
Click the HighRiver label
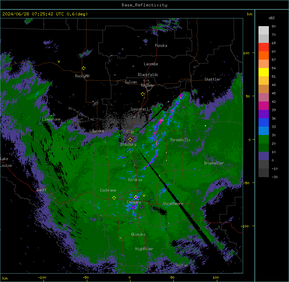pyautogui.click(x=144, y=249)
